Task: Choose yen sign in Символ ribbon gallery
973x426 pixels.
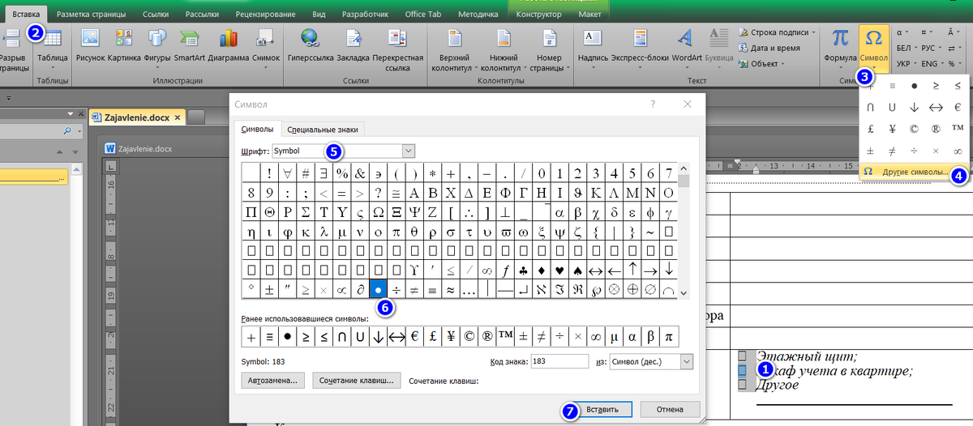Action: point(892,128)
